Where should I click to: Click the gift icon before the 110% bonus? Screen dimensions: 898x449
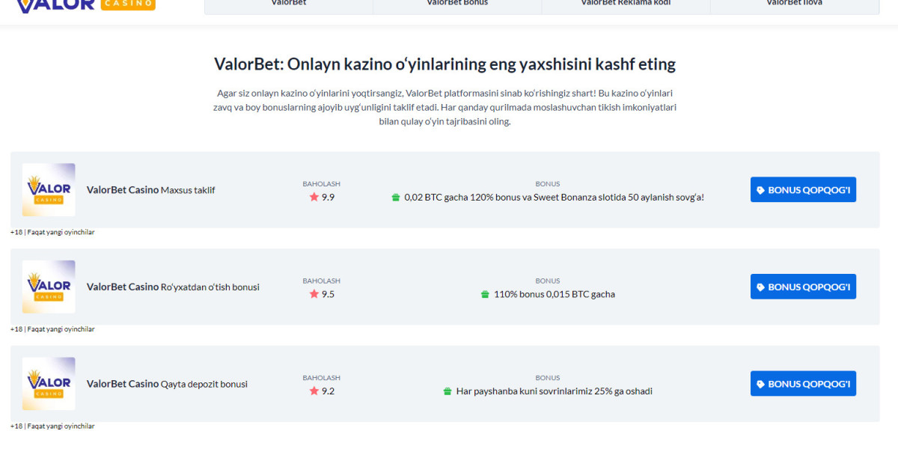pos(485,294)
